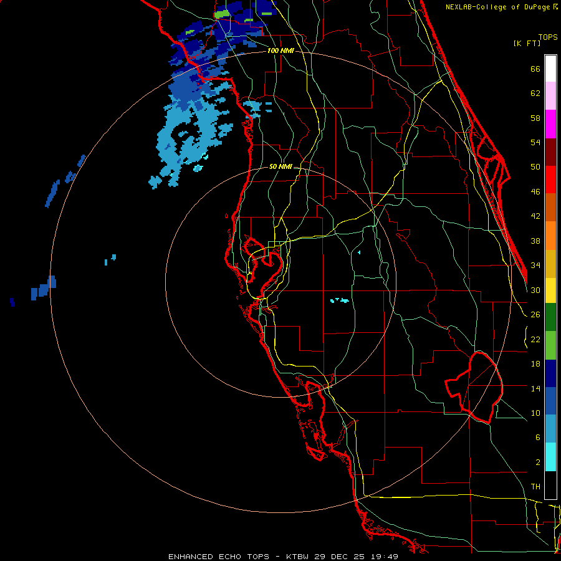Click the green echo top at map's top

222,14
